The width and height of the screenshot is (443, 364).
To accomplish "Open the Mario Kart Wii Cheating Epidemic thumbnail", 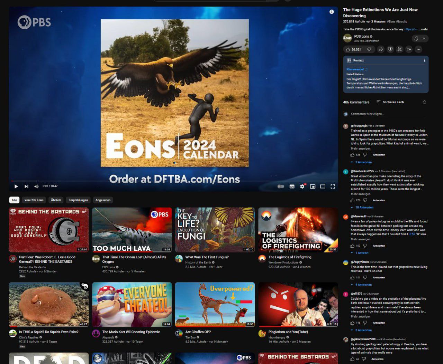I will pos(132,305).
